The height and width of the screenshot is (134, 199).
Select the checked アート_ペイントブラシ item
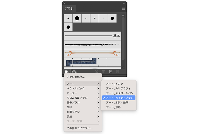click(x=120, y=98)
